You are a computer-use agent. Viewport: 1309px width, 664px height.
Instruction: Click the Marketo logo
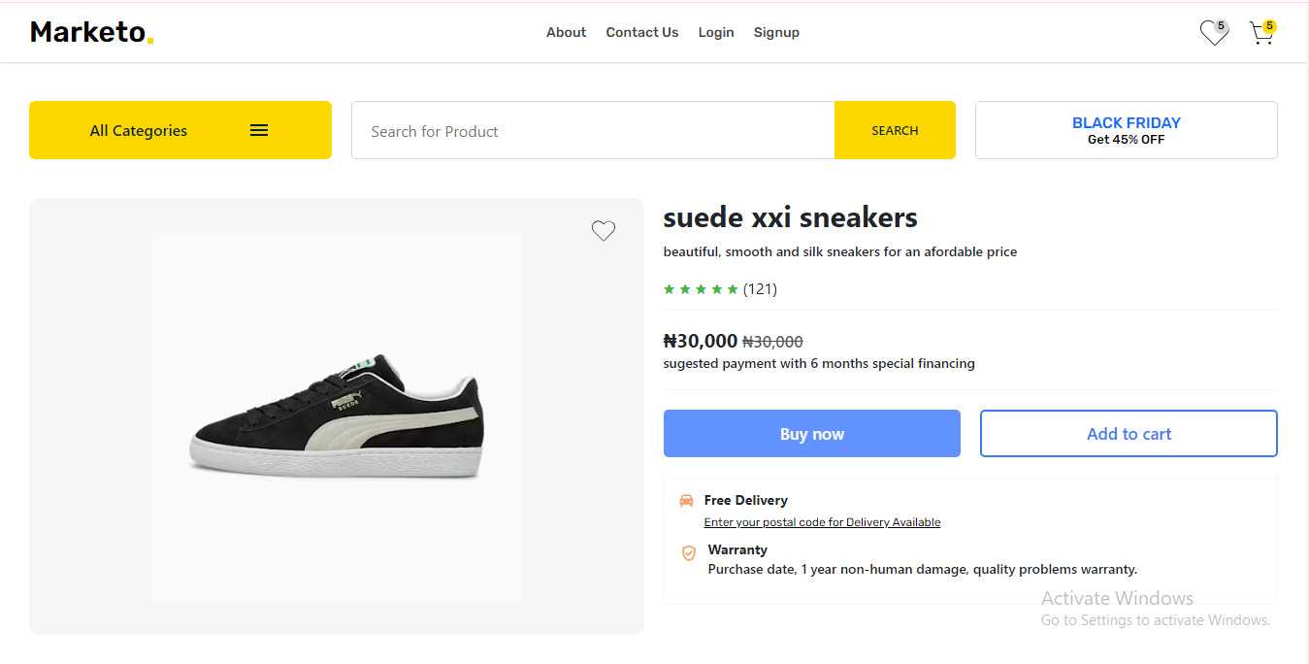[92, 32]
